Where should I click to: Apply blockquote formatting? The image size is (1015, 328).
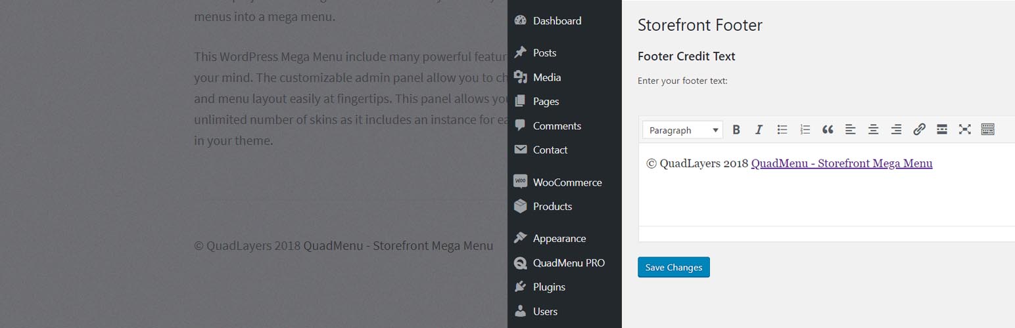coord(828,130)
